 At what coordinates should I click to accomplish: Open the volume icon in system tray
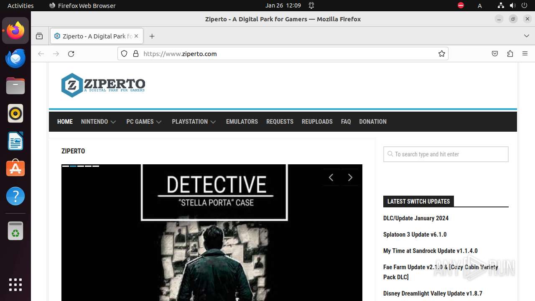click(512, 5)
